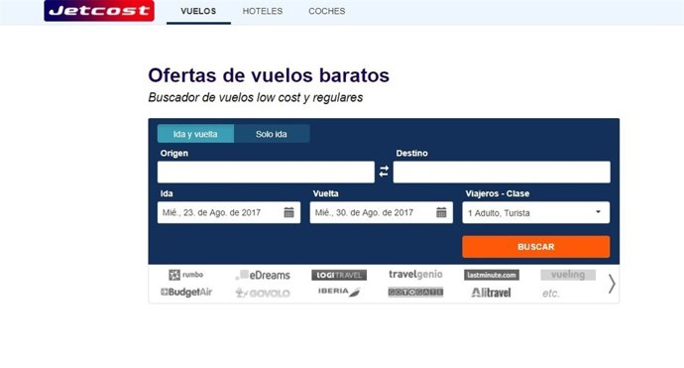Click the GOVOLO partner logo

pyautogui.click(x=263, y=293)
